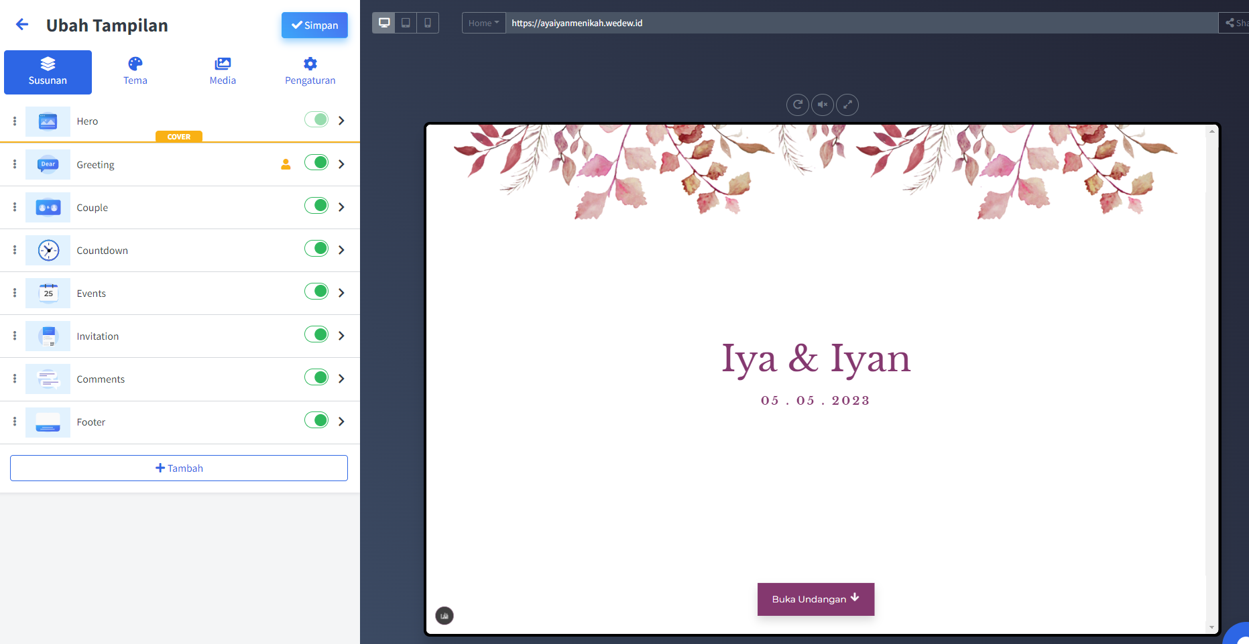This screenshot has height=644, width=1249.
Task: Click the Countdown row drag handle dots
Action: [15, 250]
